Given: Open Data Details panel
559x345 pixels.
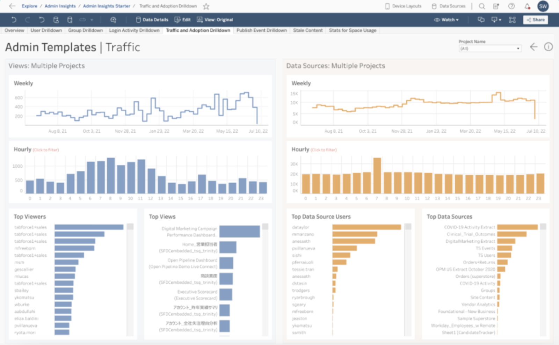Looking at the screenshot, I should click(152, 20).
